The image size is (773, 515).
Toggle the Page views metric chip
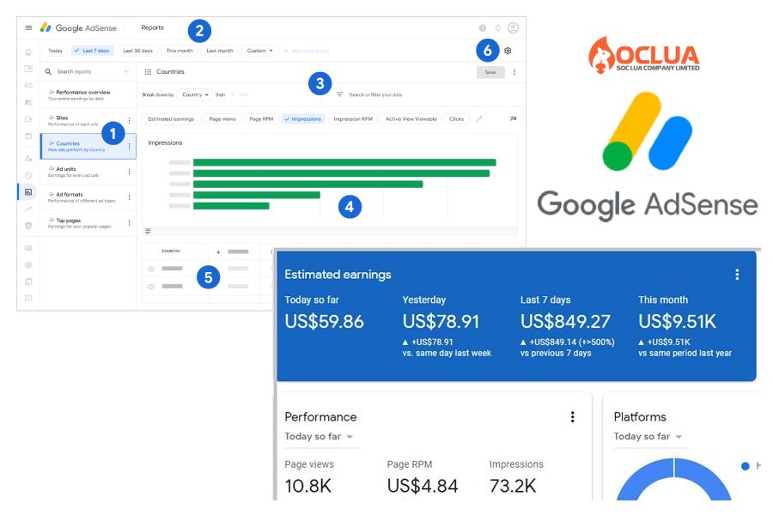click(222, 118)
